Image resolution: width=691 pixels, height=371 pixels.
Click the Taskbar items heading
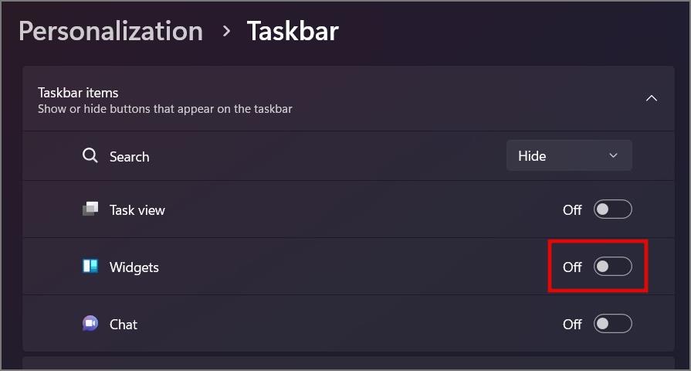coord(78,93)
